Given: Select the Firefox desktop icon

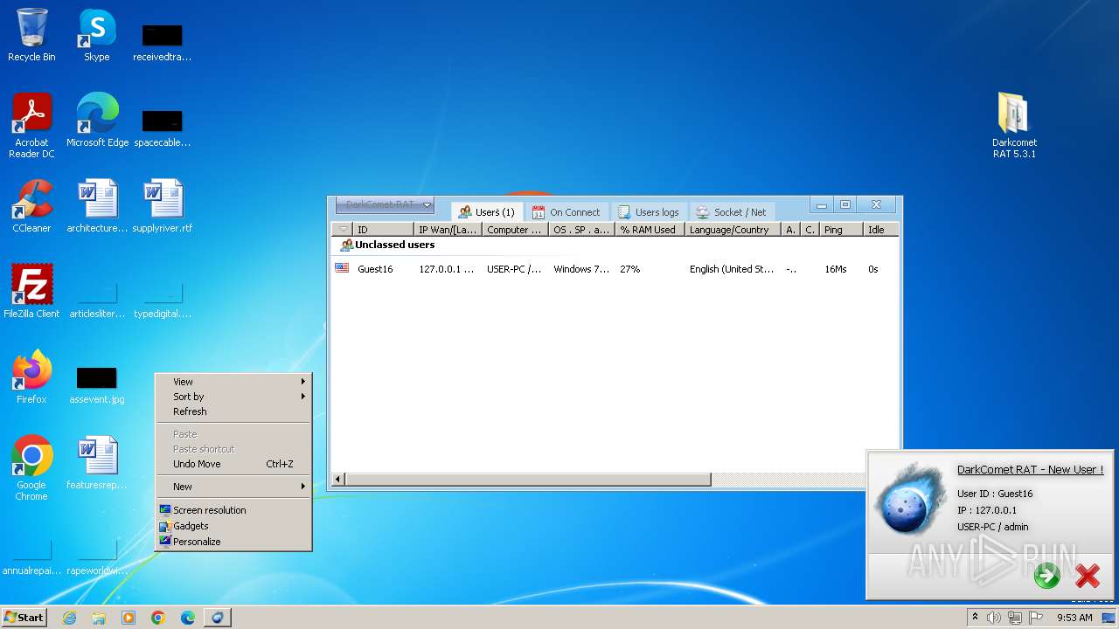Looking at the screenshot, I should [31, 377].
